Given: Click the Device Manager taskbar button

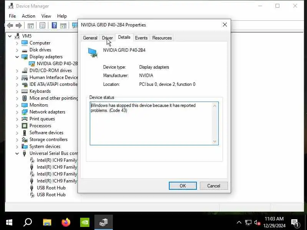Looking at the screenshot, I should (x=104, y=222).
